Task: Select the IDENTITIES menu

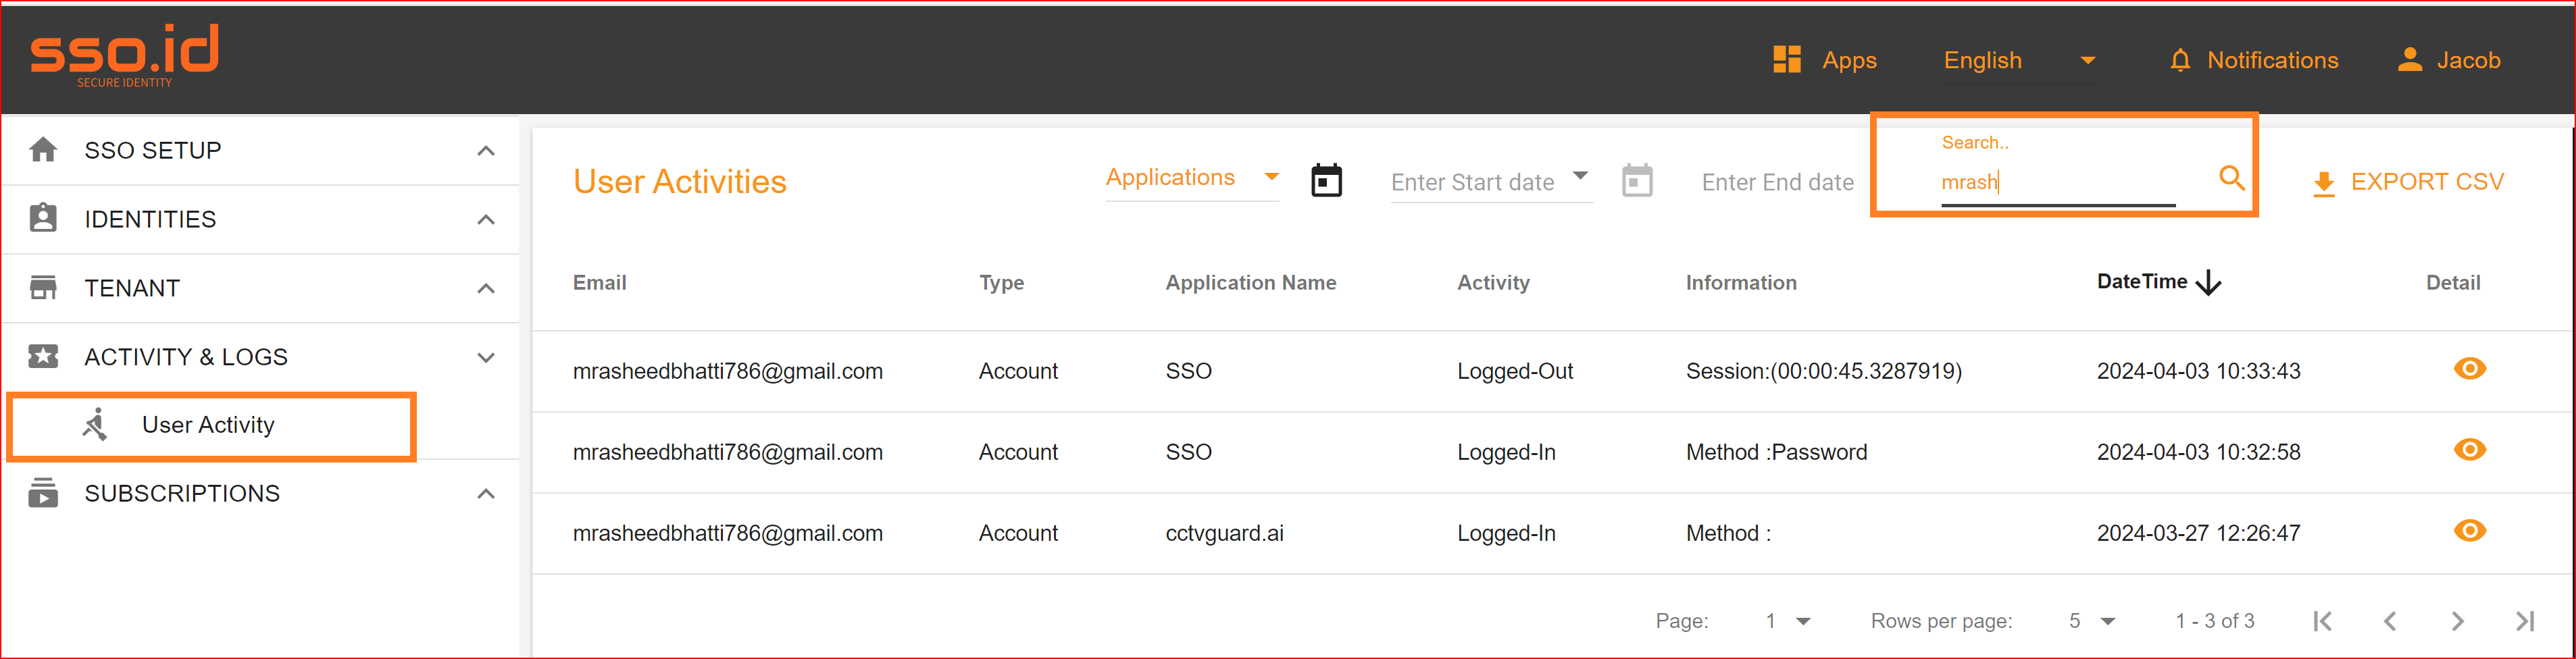Action: tap(260, 219)
